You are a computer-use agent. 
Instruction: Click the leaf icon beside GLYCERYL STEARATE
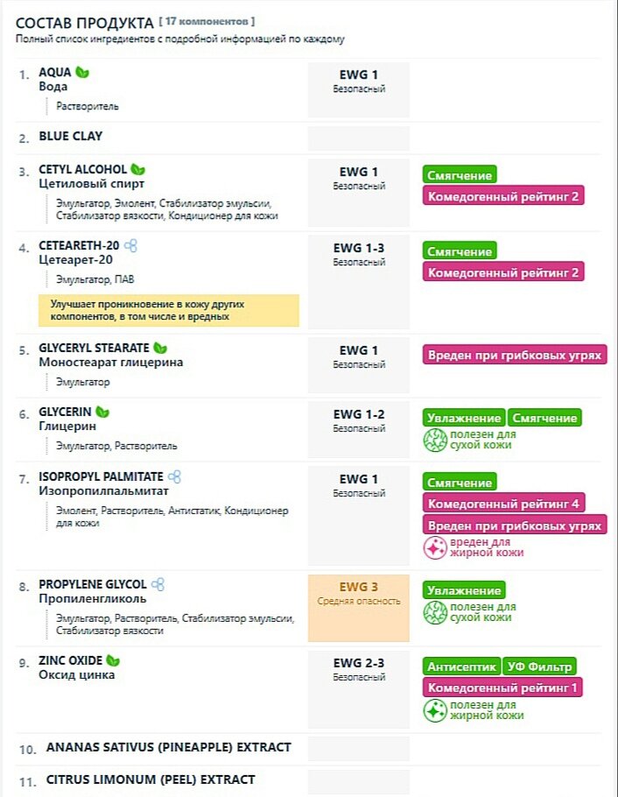[x=160, y=349]
